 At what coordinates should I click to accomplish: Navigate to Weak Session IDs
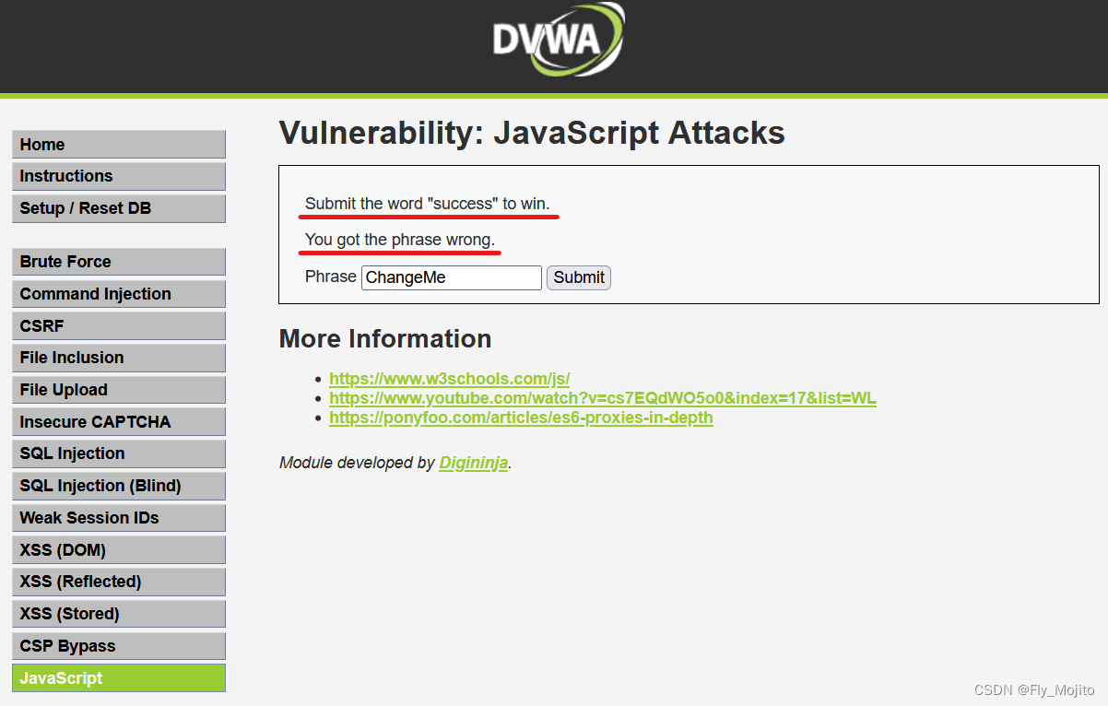click(x=118, y=517)
